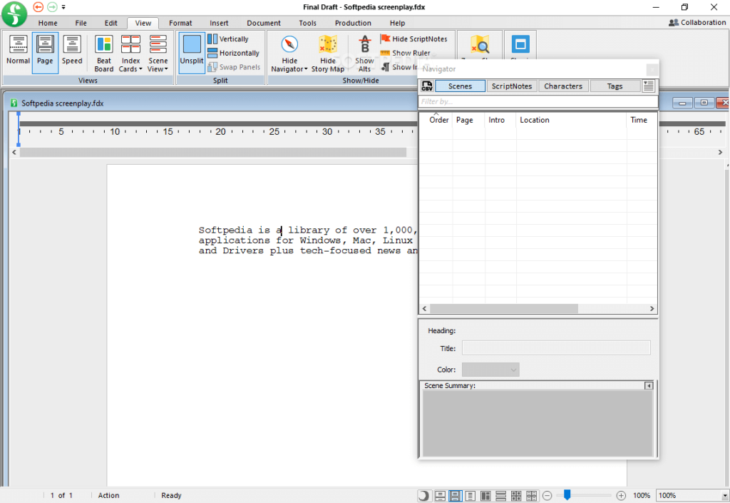This screenshot has height=503, width=730.
Task: Split the window Vertically
Action: pyautogui.click(x=228, y=39)
